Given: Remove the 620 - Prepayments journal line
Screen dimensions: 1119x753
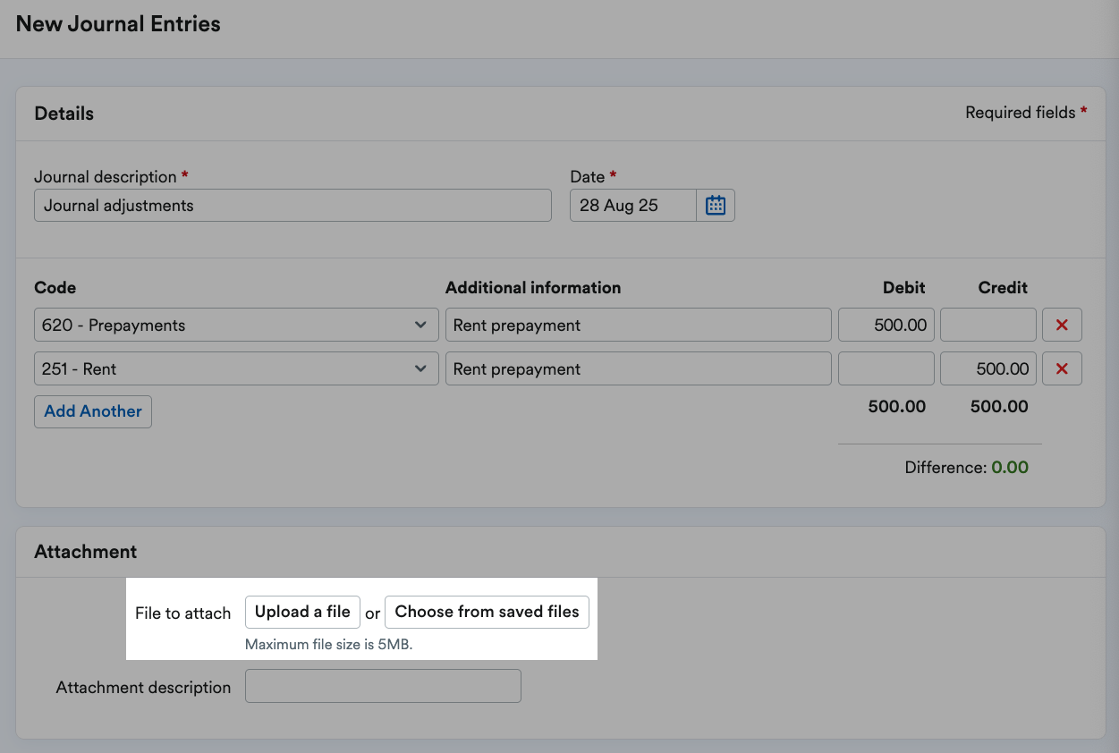Looking at the screenshot, I should 1062,325.
